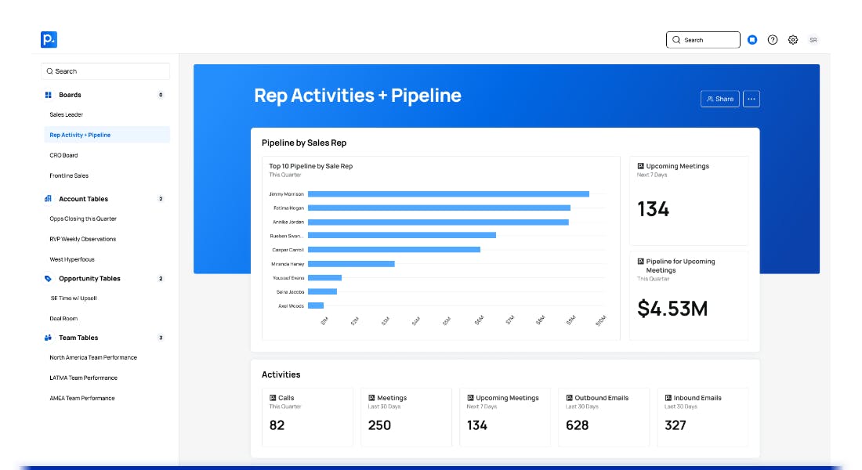Click the sidebar Search field
This screenshot has height=470, width=862.
[x=105, y=71]
